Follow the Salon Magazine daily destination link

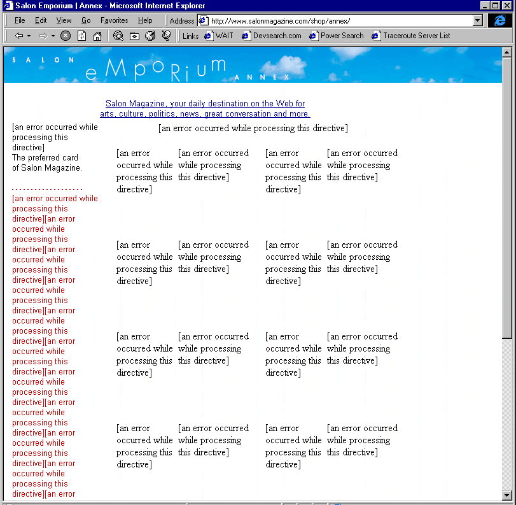[205, 108]
